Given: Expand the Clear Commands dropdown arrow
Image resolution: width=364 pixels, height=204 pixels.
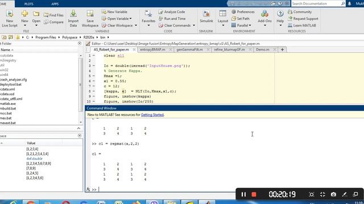Looking at the screenshot, I should [x=194, y=25].
